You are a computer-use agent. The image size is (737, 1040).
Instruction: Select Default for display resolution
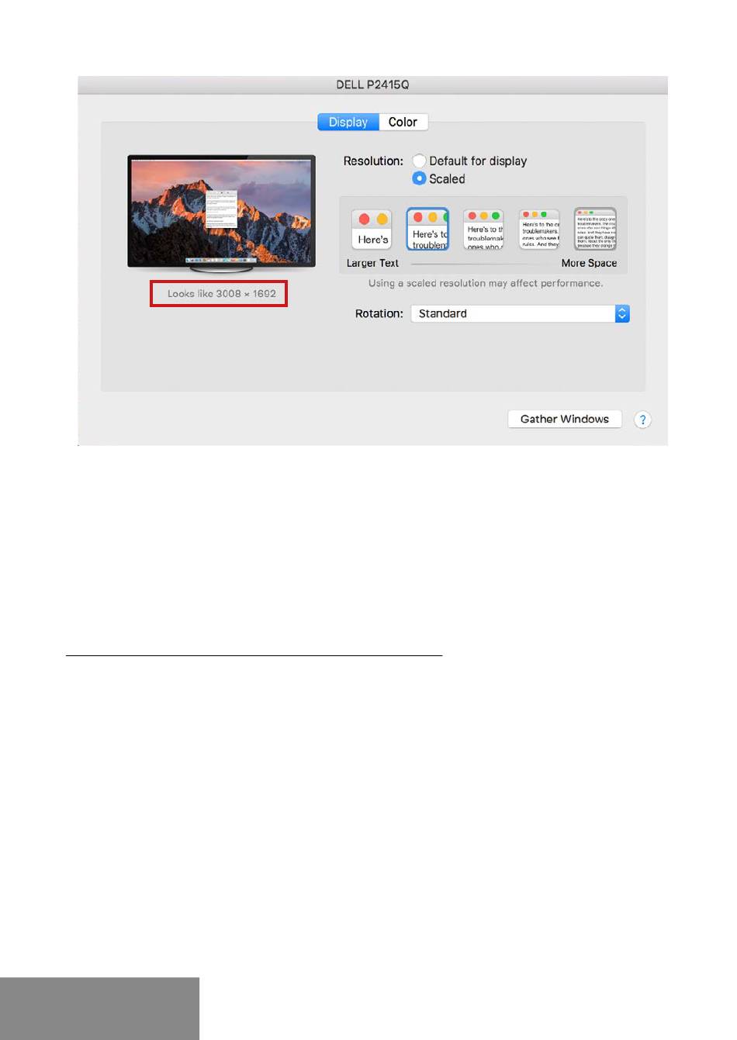pyautogui.click(x=419, y=161)
